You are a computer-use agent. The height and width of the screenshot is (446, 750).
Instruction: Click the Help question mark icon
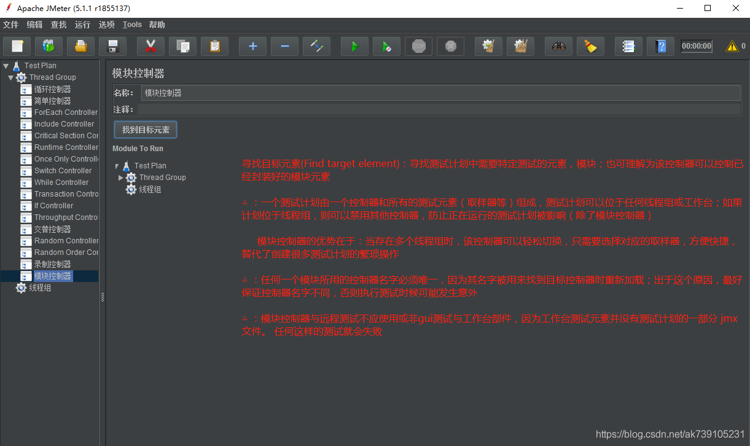tap(660, 46)
